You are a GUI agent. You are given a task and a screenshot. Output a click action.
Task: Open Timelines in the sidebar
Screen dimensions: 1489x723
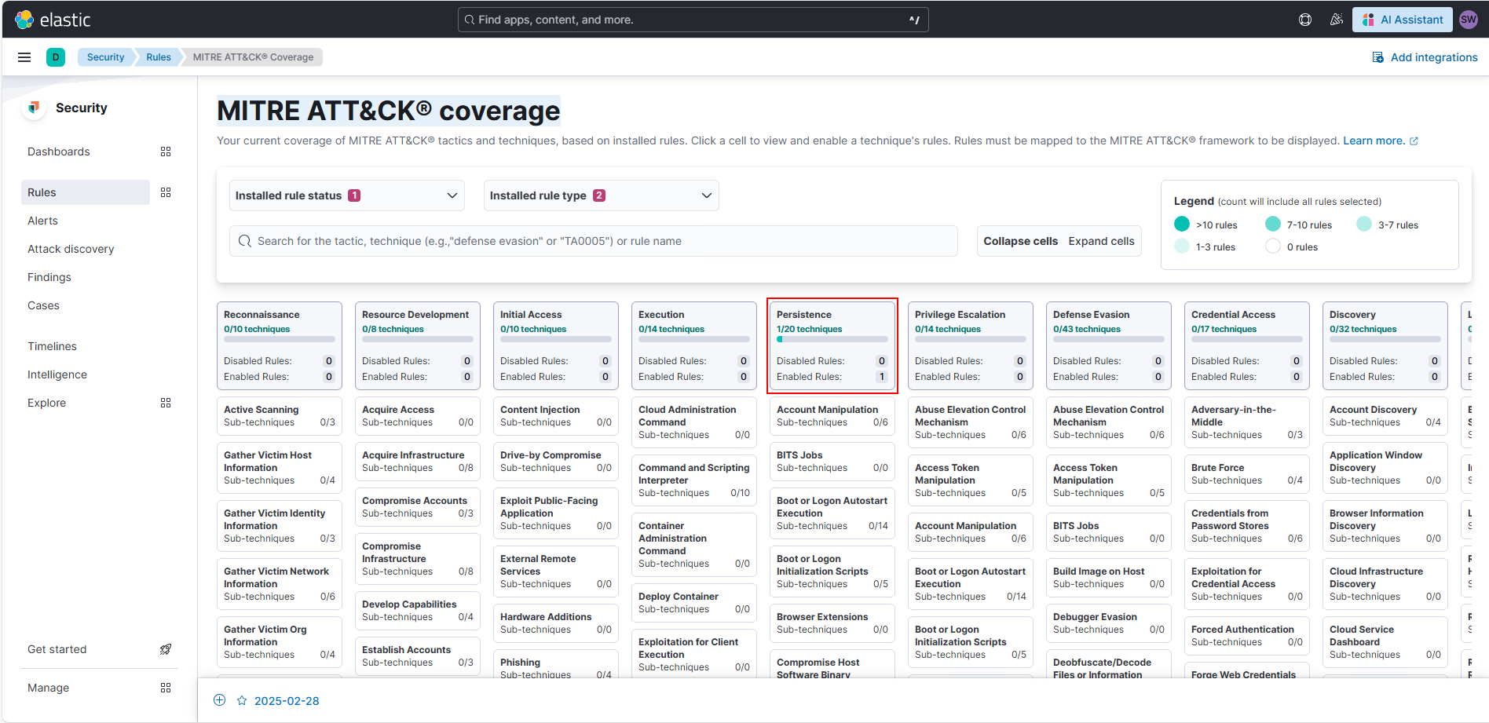52,346
